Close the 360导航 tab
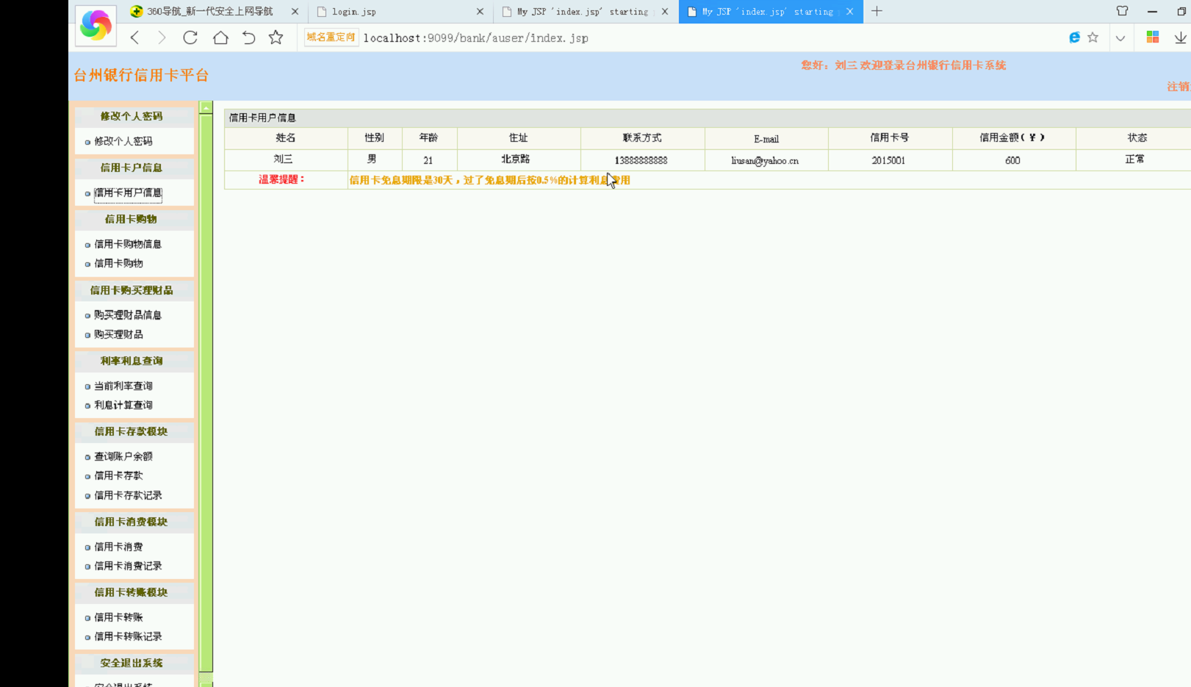The height and width of the screenshot is (687, 1191). [x=295, y=12]
